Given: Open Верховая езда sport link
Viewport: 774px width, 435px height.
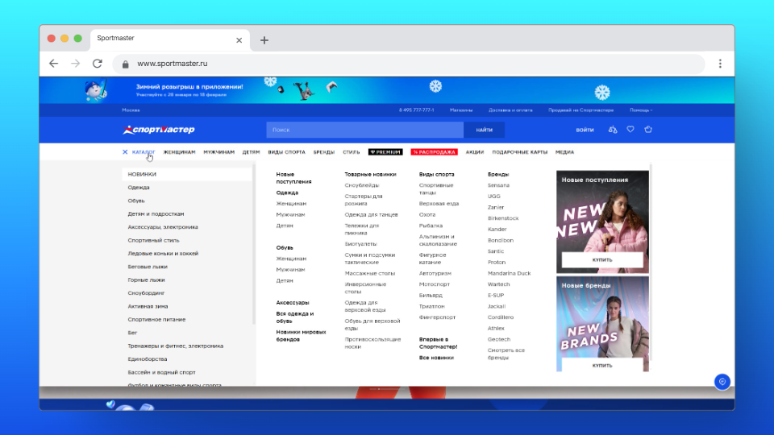Looking at the screenshot, I should click(439, 204).
